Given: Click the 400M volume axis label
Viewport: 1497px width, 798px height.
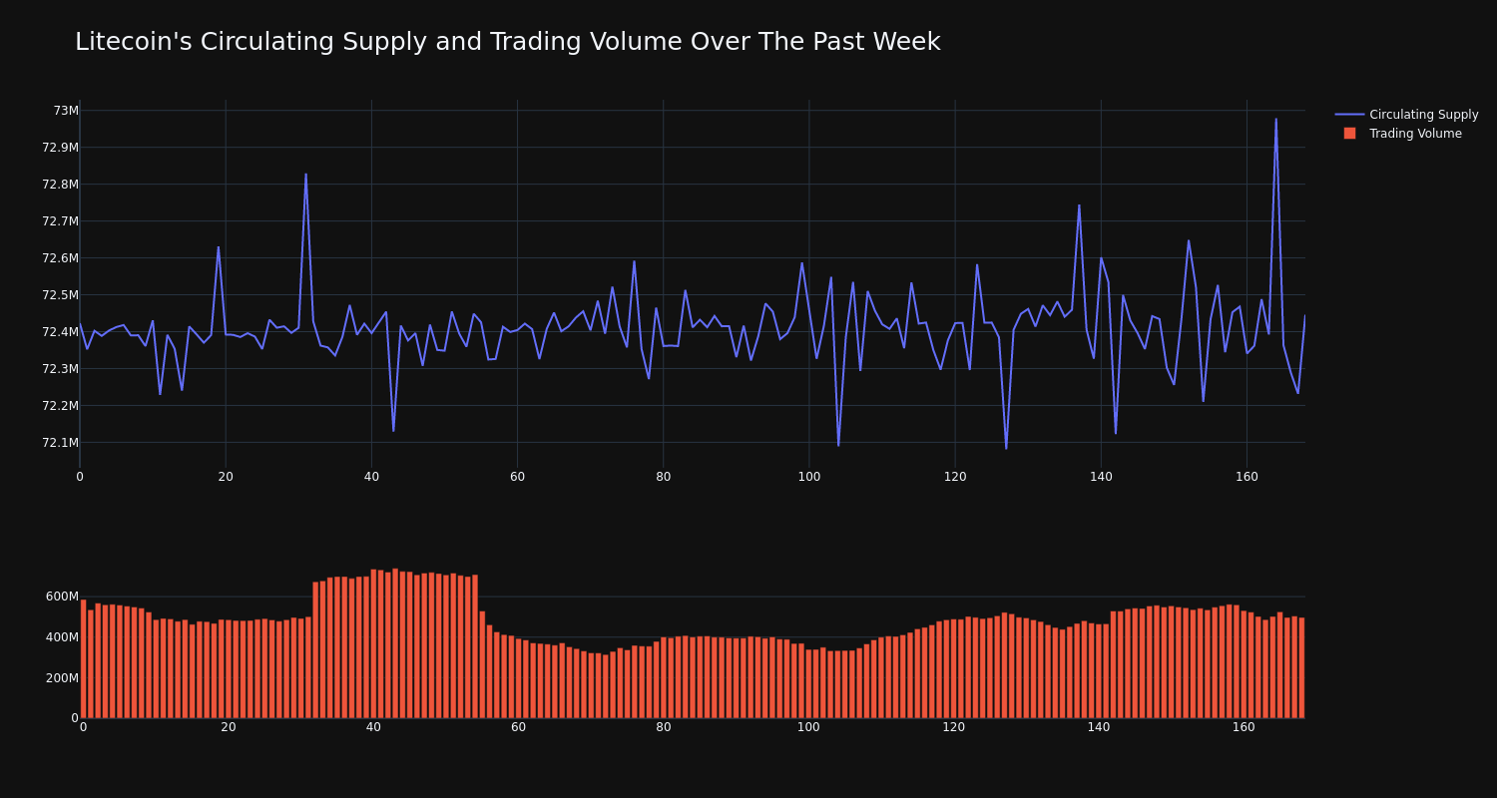Looking at the screenshot, I should click(x=62, y=637).
